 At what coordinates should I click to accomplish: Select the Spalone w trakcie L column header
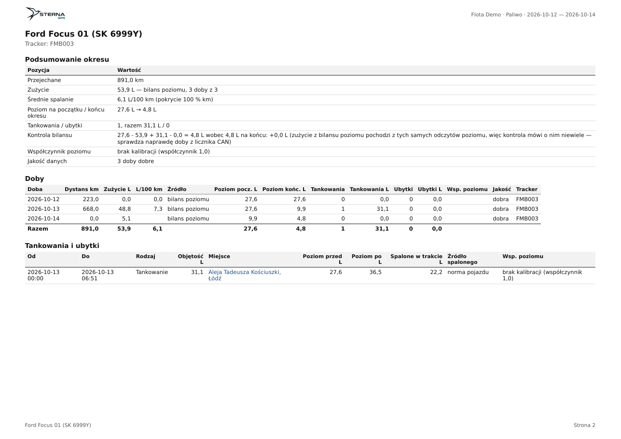[x=416, y=260]
